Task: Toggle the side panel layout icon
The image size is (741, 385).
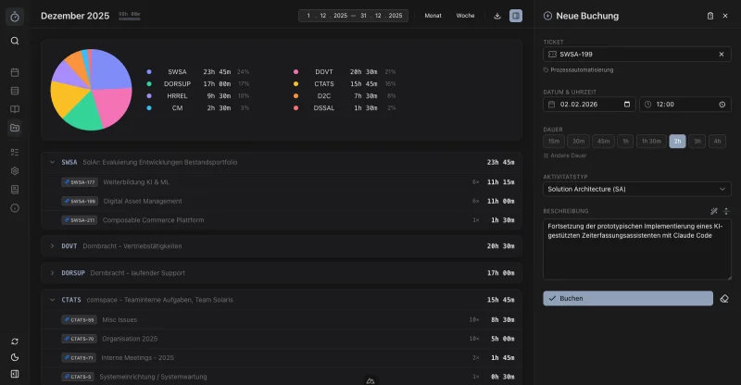Action: [x=516, y=16]
